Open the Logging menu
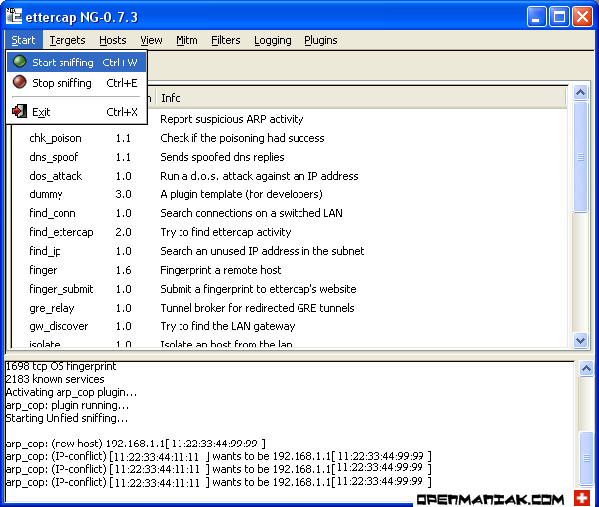 click(273, 40)
